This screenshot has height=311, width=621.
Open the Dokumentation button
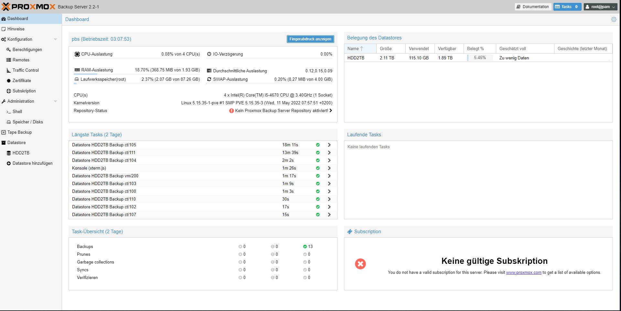point(533,7)
